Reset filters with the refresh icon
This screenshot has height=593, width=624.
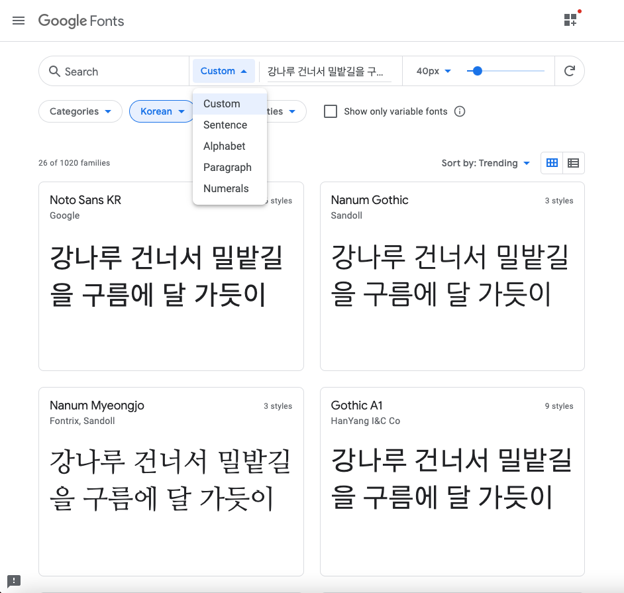[x=570, y=71]
